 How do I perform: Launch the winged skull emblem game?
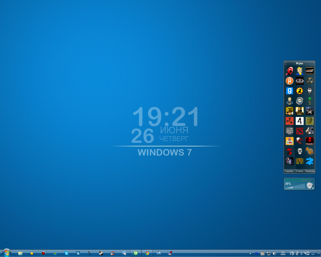(300, 81)
